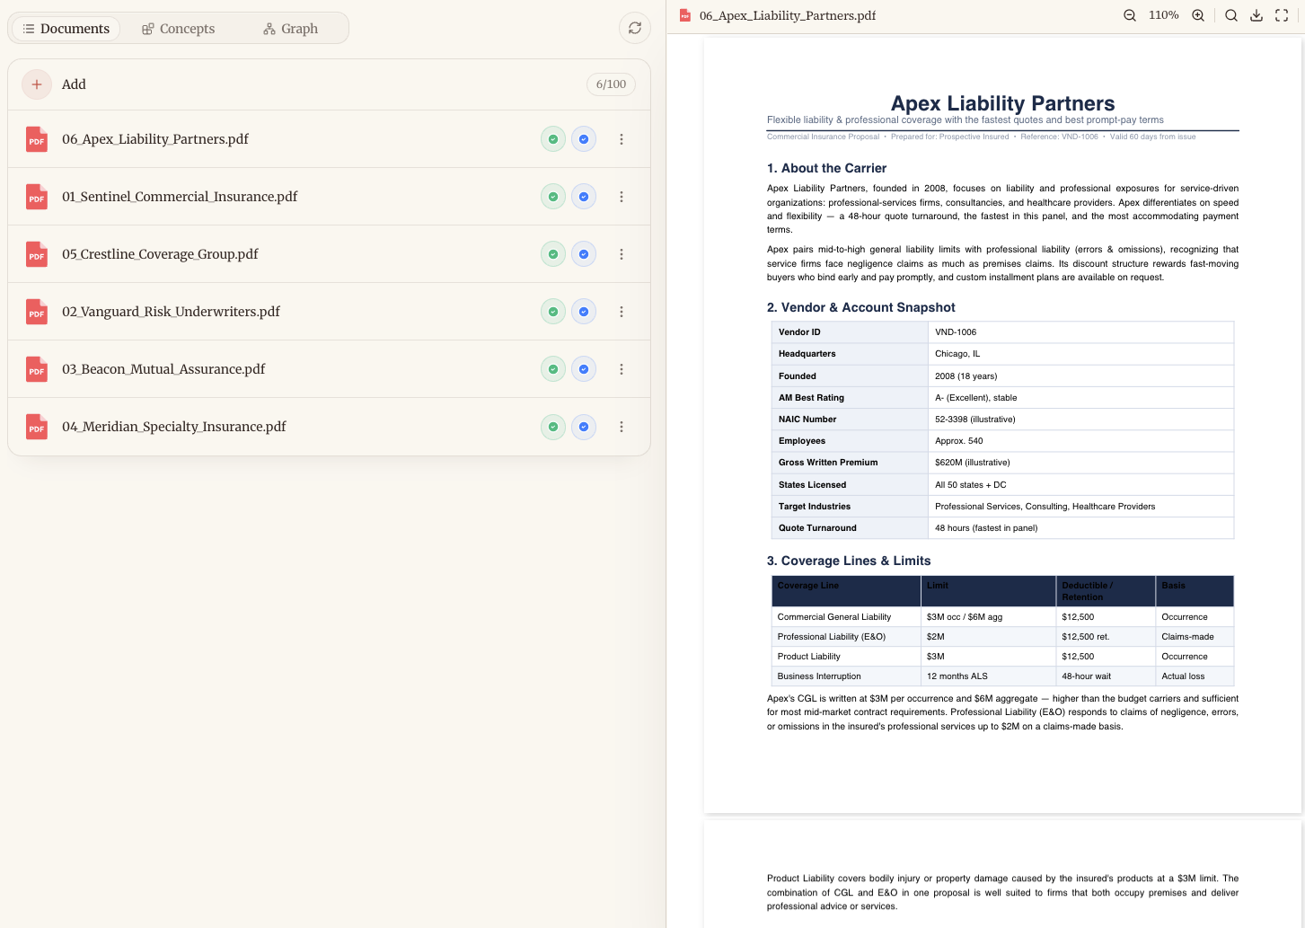Click PDF file icon for 06_Apex_Liability_Partners
This screenshot has width=1305, height=928.
[37, 139]
